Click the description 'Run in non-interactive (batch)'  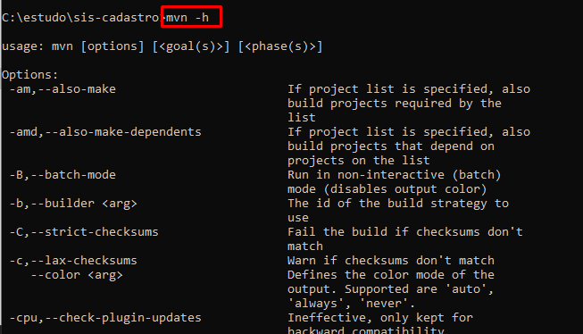pos(395,175)
